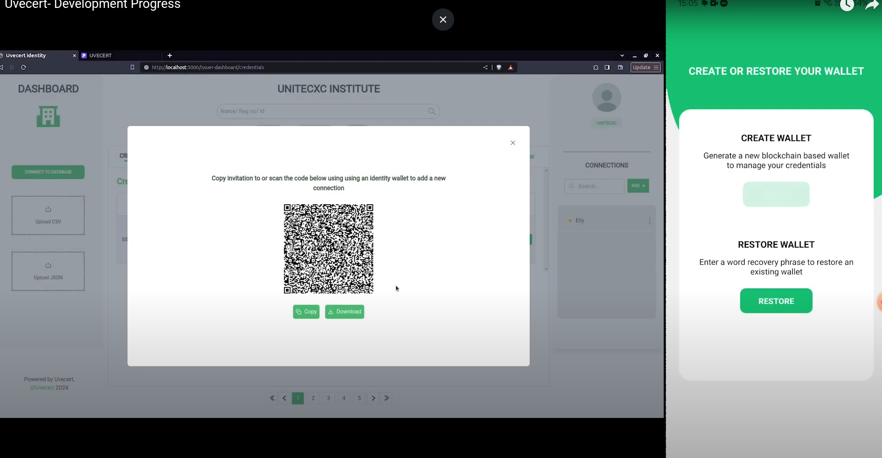This screenshot has width=882, height=458.
Task: Click the video share arrow icon
Action: (872, 5)
